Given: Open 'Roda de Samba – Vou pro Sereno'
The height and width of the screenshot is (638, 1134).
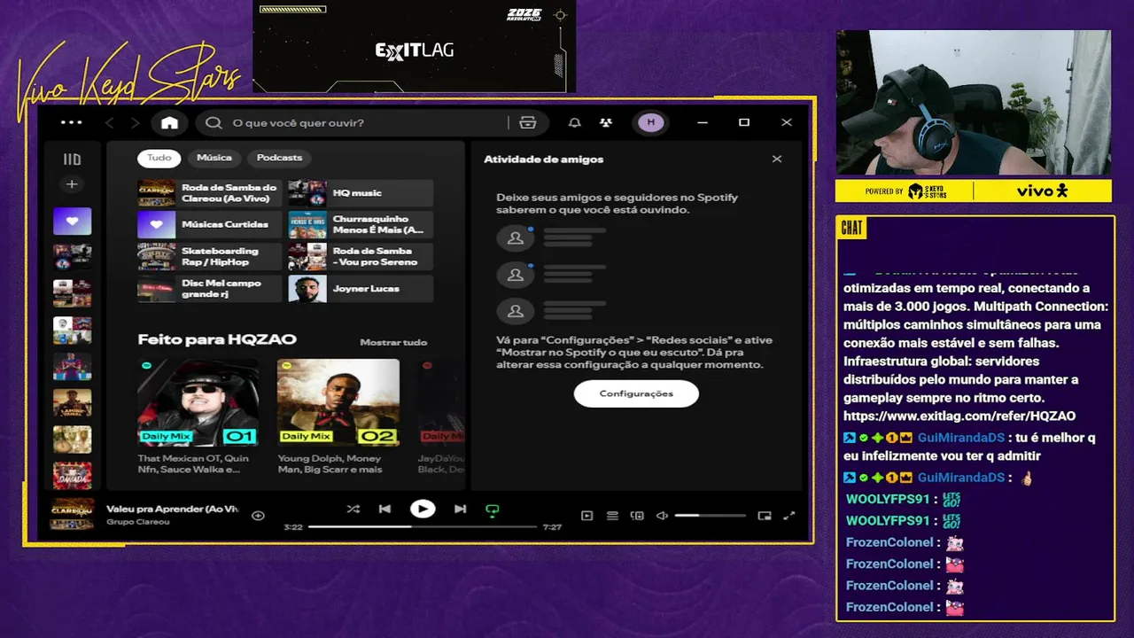Looking at the screenshot, I should point(361,257).
